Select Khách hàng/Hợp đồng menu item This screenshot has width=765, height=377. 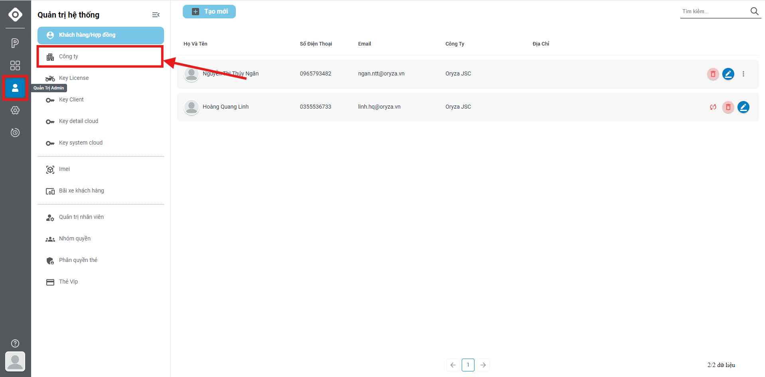101,35
